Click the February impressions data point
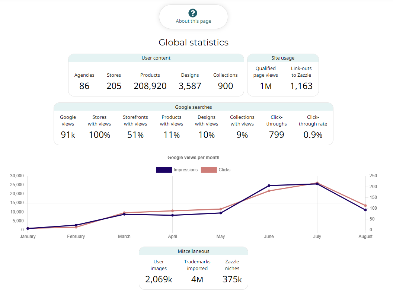The width and height of the screenshot is (393, 295). click(x=76, y=225)
